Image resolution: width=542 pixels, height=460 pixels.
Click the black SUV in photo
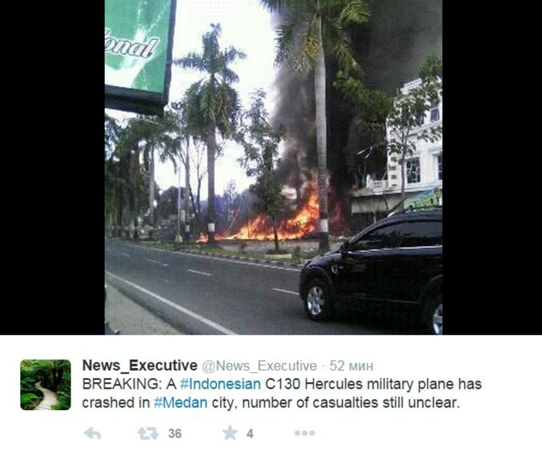click(x=372, y=270)
